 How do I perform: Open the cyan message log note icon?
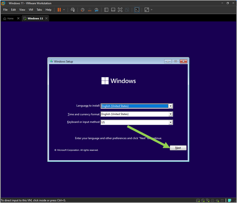coord(230,200)
